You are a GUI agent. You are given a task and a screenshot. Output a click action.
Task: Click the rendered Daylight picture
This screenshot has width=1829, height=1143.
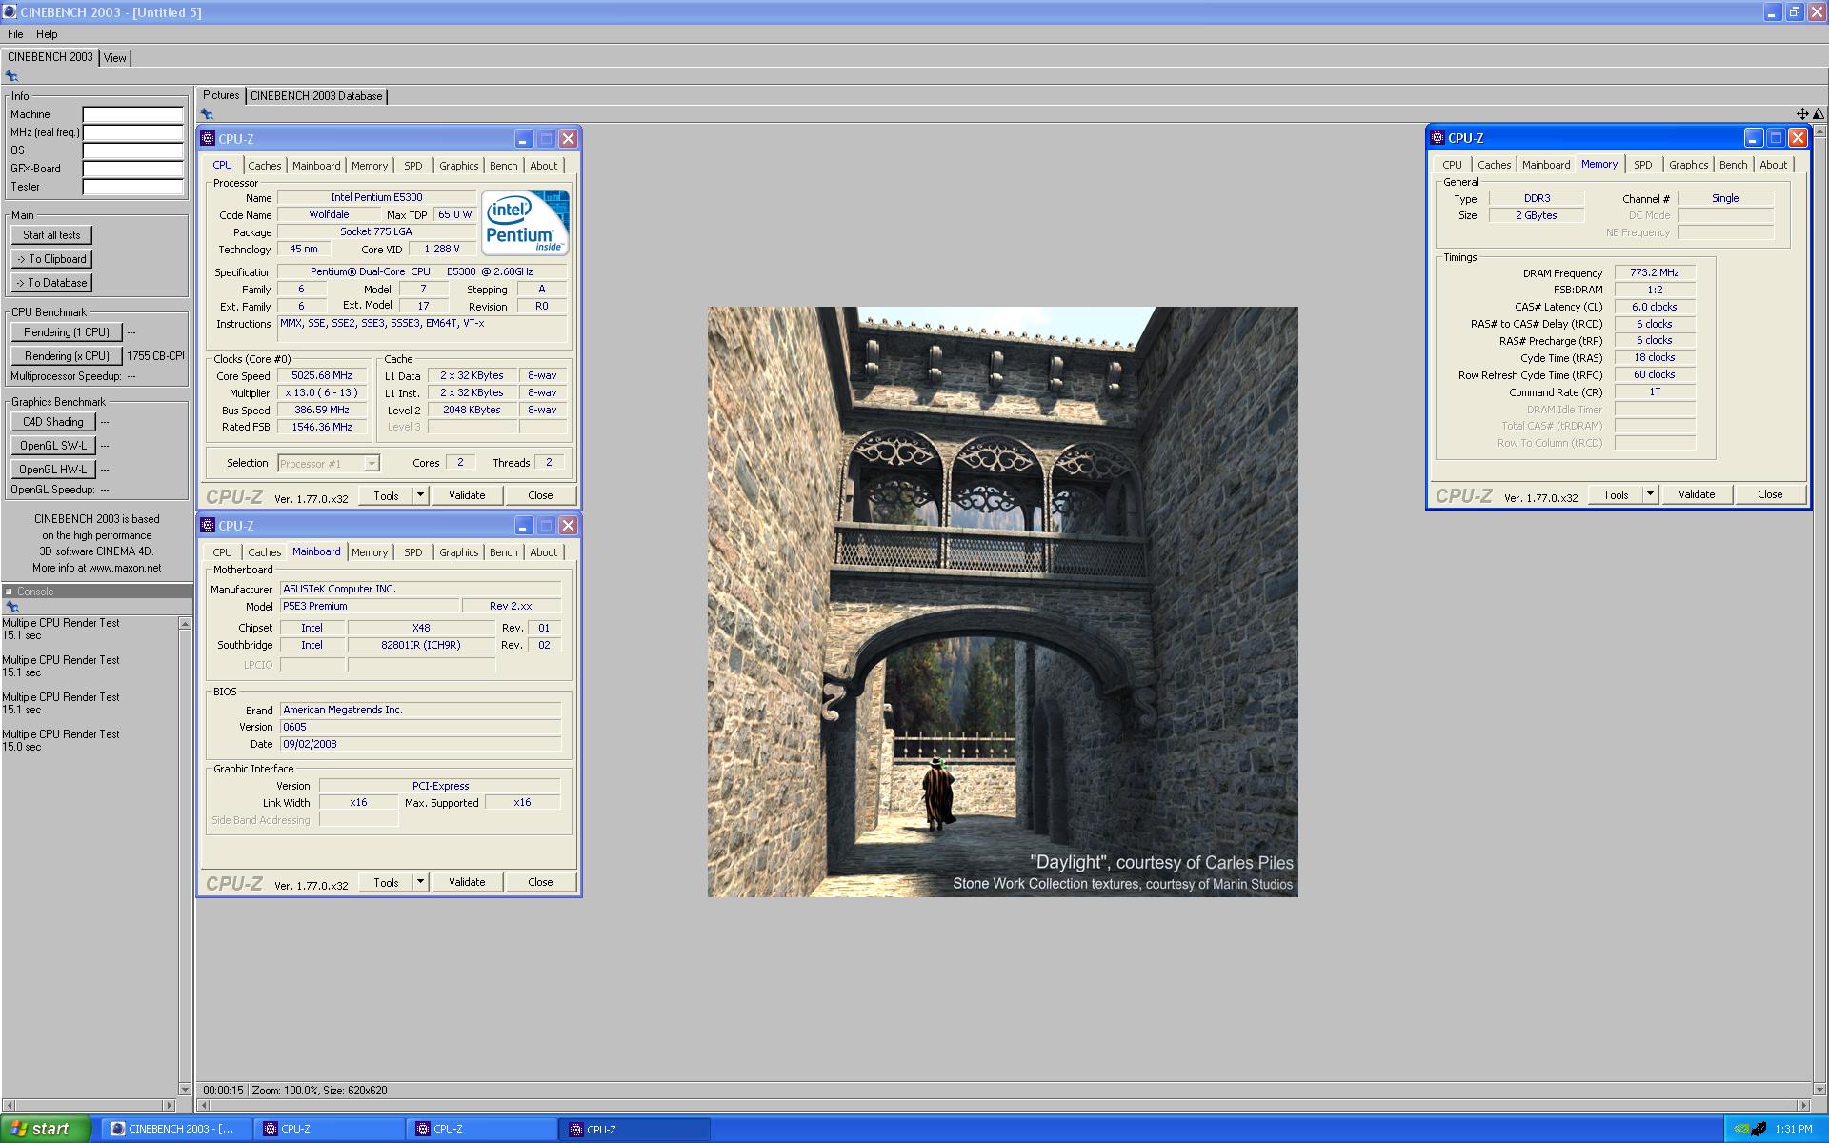pos(1002,601)
